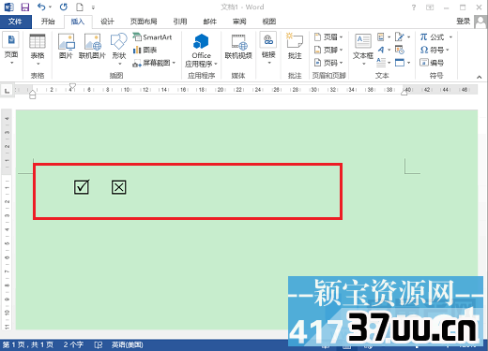Click 英语(美国) language in status bar
Screen dimensions: 488x351
(128, 344)
